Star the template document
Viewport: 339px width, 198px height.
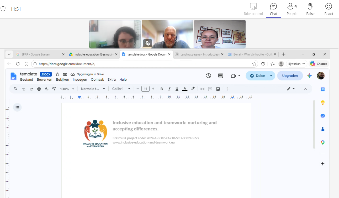coord(57,74)
